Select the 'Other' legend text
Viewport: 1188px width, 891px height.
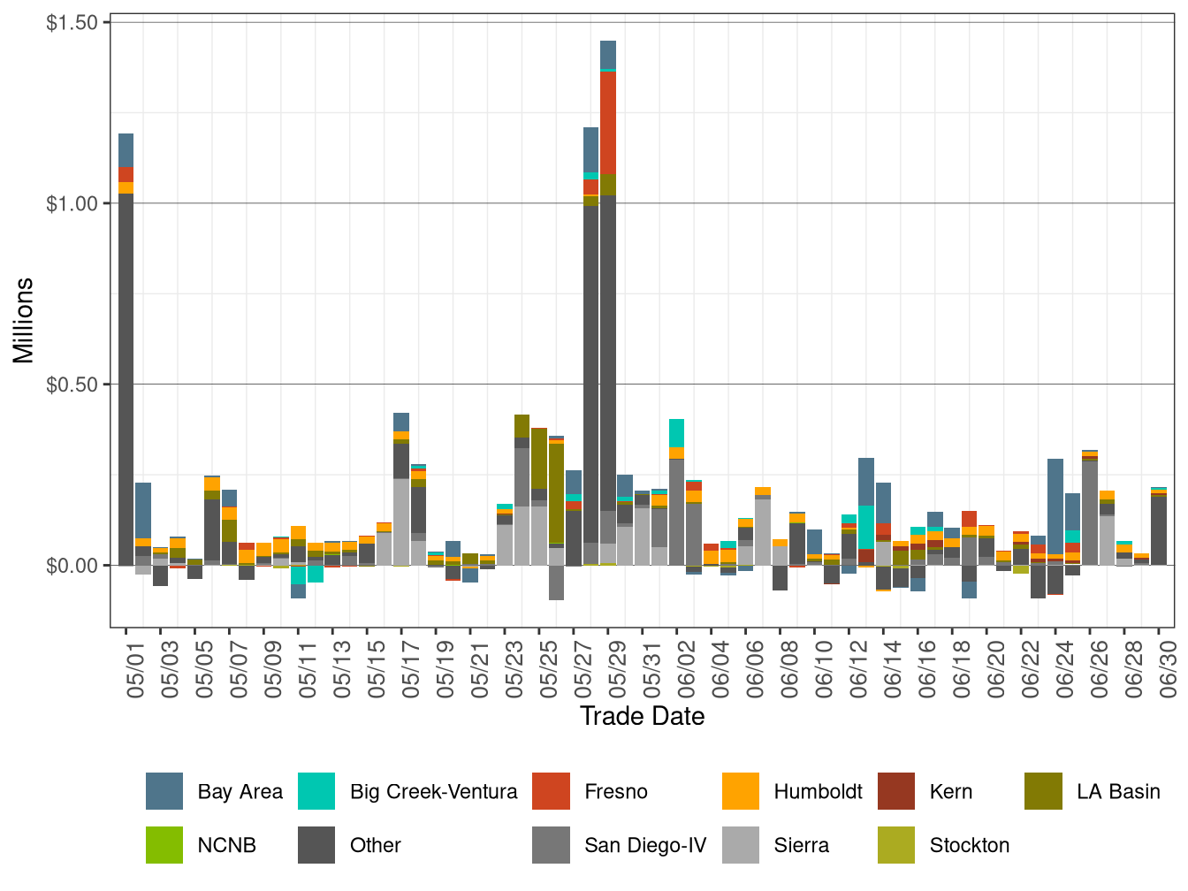pos(376,846)
